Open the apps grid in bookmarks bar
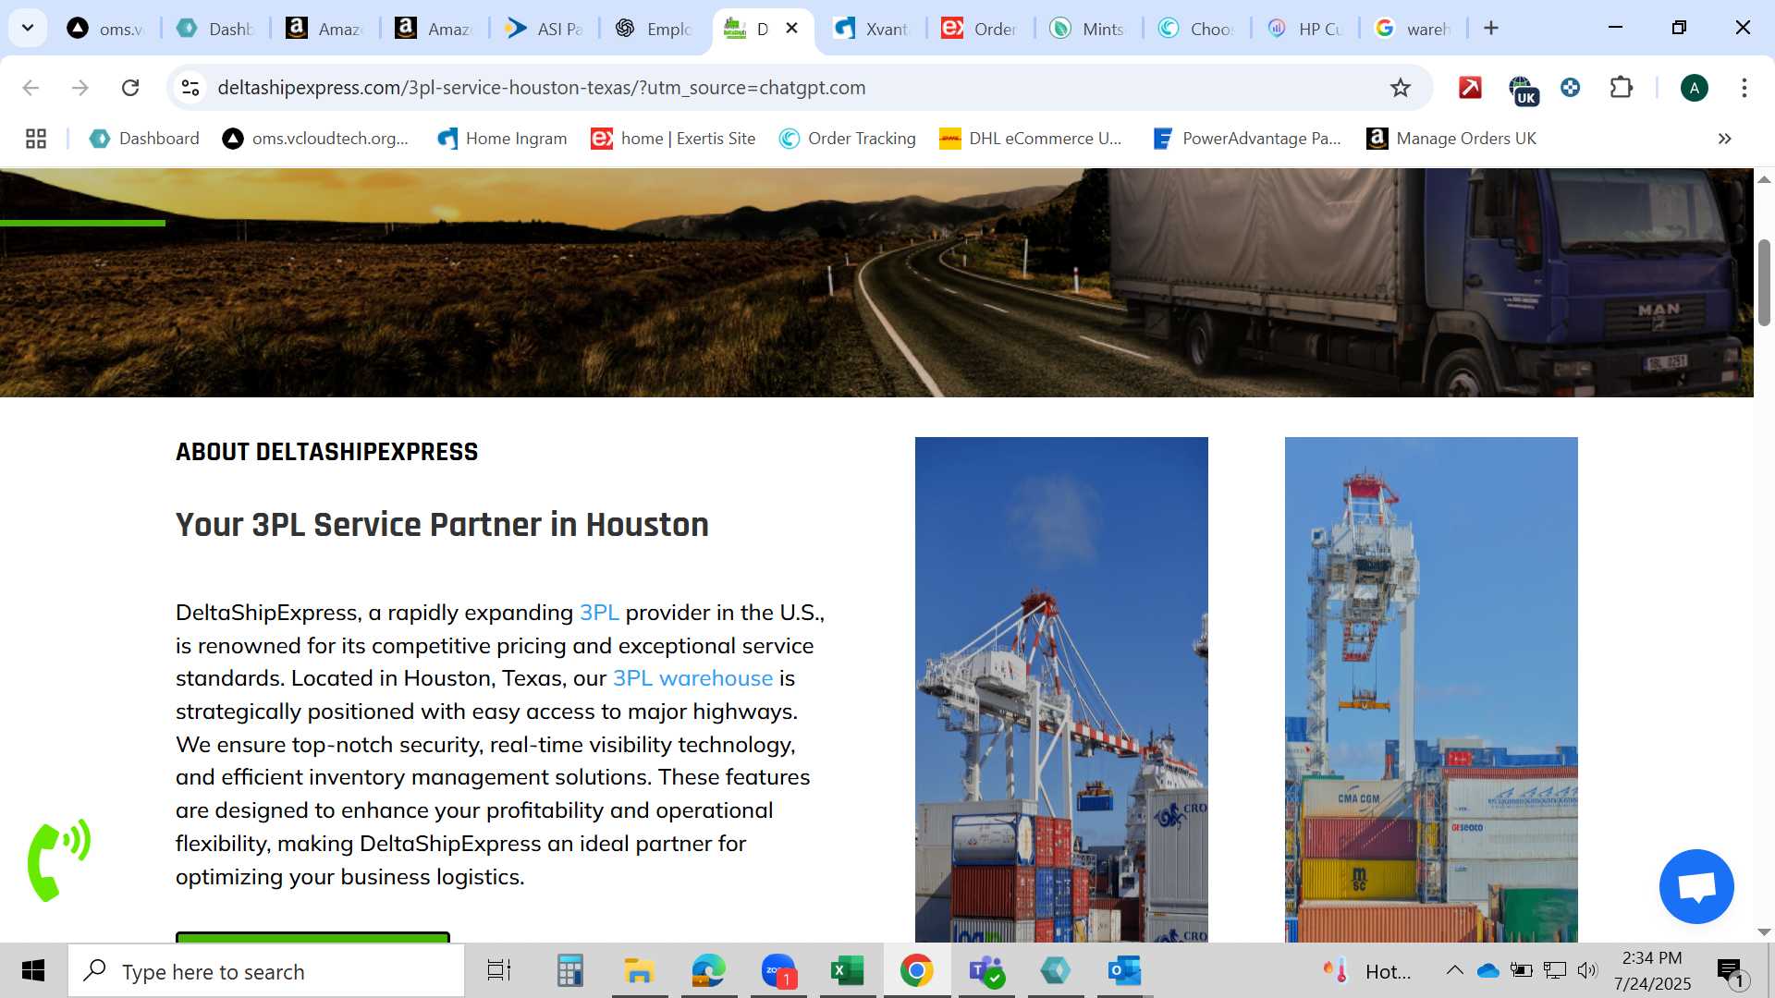The height and width of the screenshot is (998, 1775). (x=36, y=139)
